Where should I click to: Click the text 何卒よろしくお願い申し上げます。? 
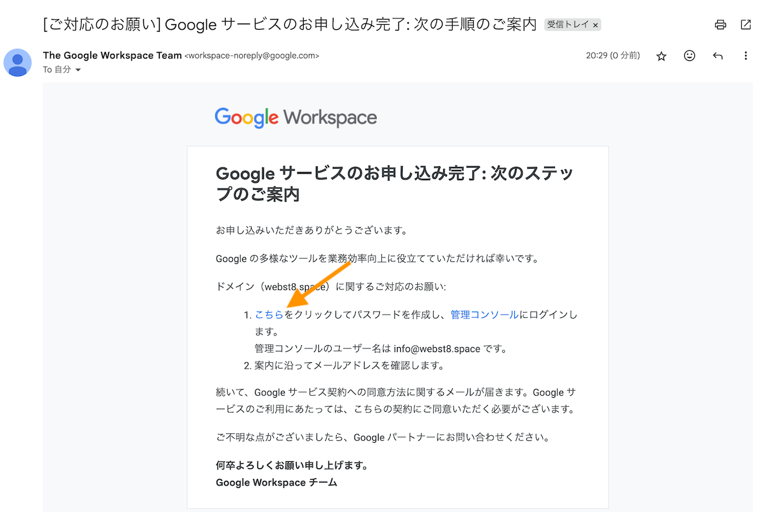(x=292, y=466)
